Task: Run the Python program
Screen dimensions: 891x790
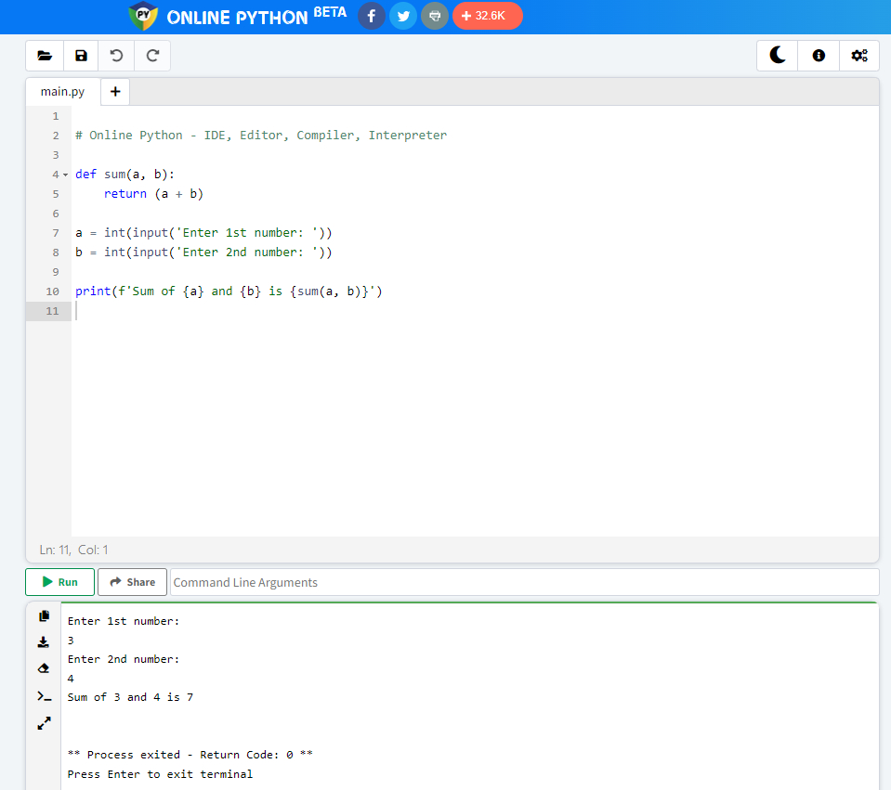Action: pos(59,582)
